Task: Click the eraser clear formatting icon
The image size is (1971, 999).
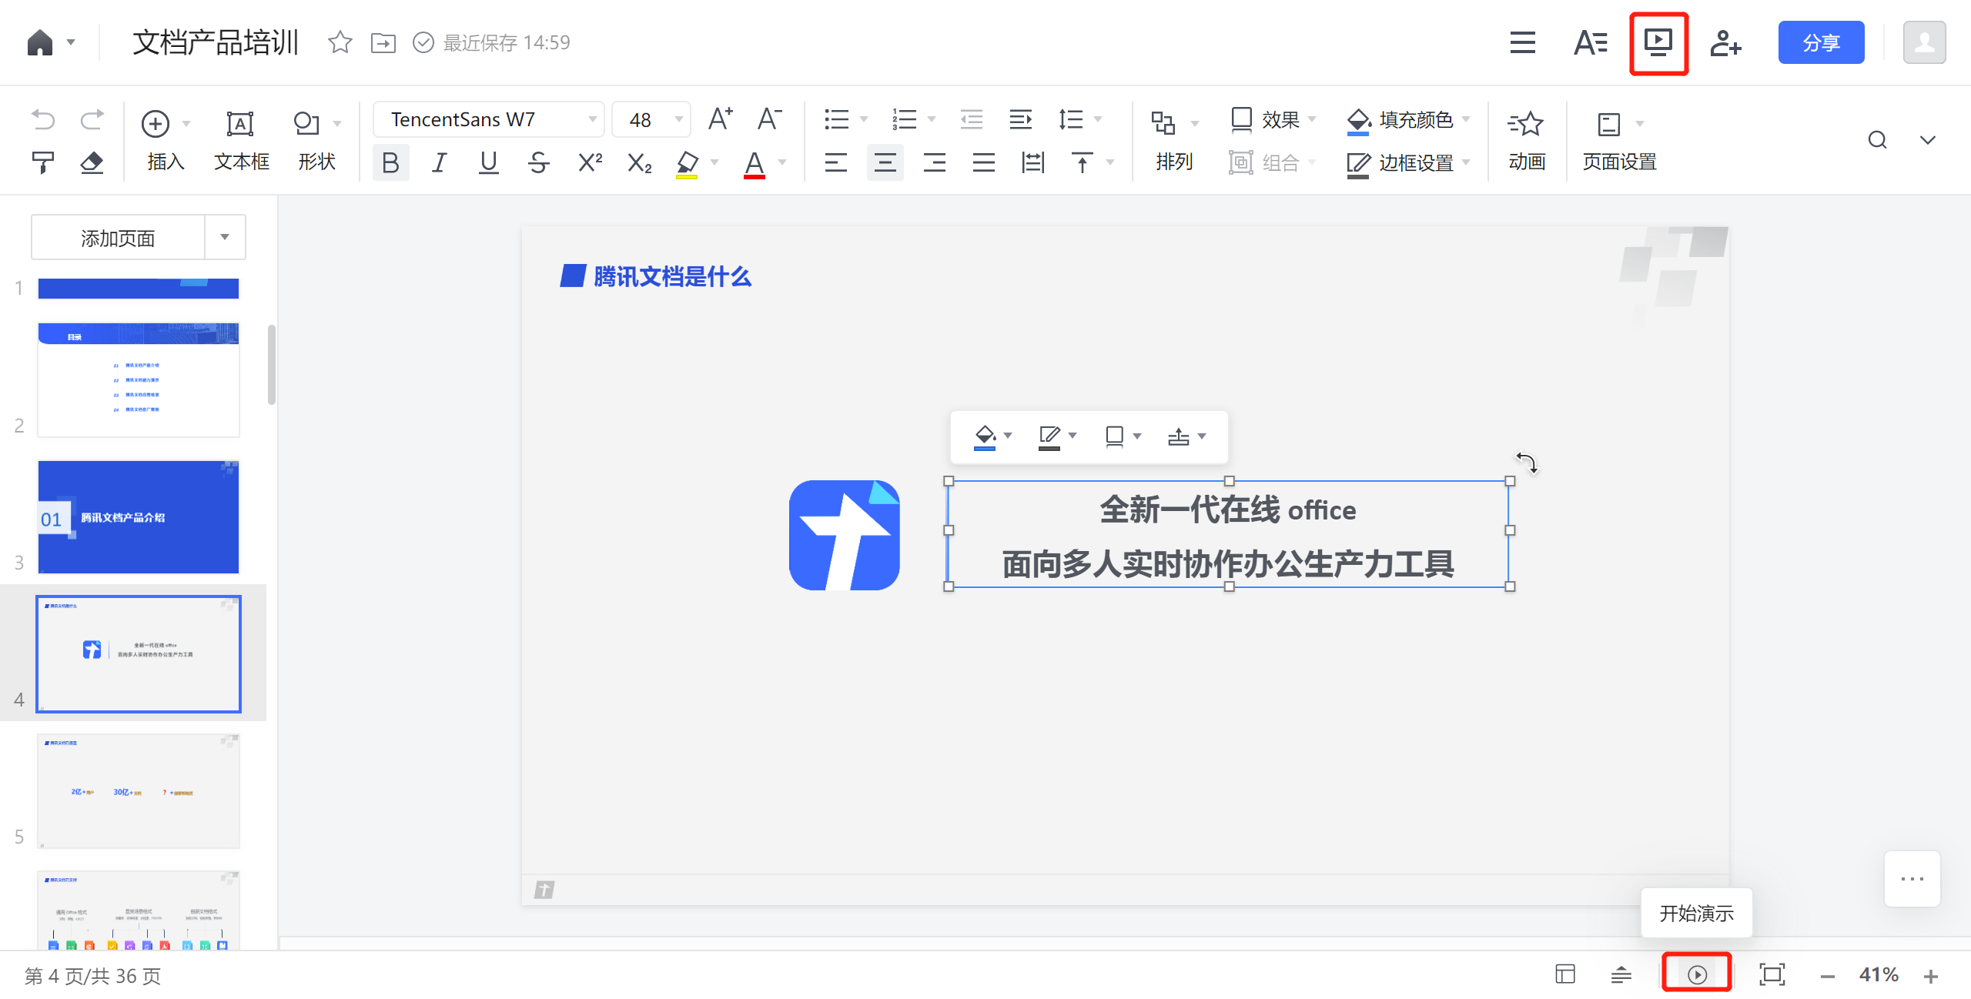Action: [x=92, y=162]
